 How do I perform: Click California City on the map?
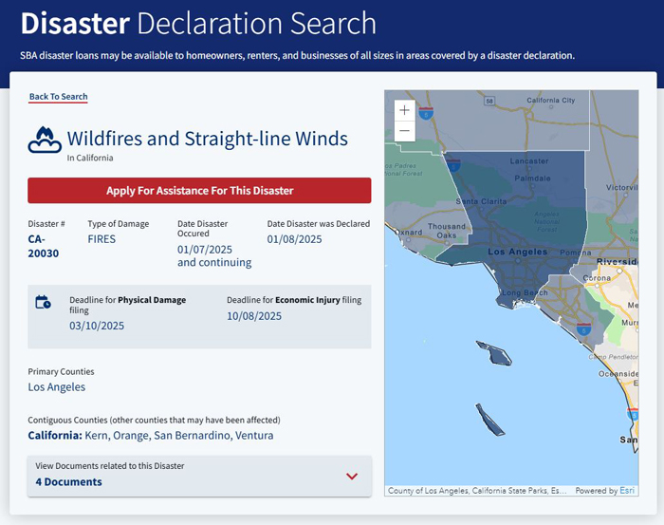click(x=551, y=101)
